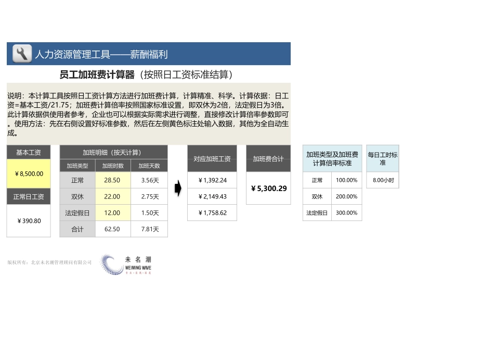Edit the 法定假日 overtime hours cell 12.00
This screenshot has height=350, width=494.
click(113, 213)
